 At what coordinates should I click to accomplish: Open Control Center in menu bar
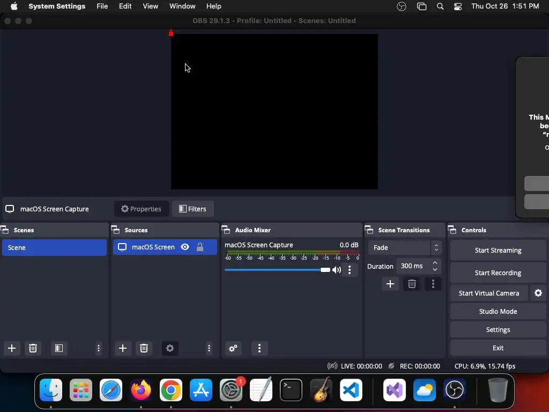[458, 6]
